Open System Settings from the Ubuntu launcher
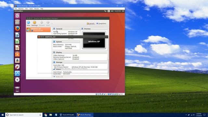The image size is (208, 117). click(x=17, y=67)
